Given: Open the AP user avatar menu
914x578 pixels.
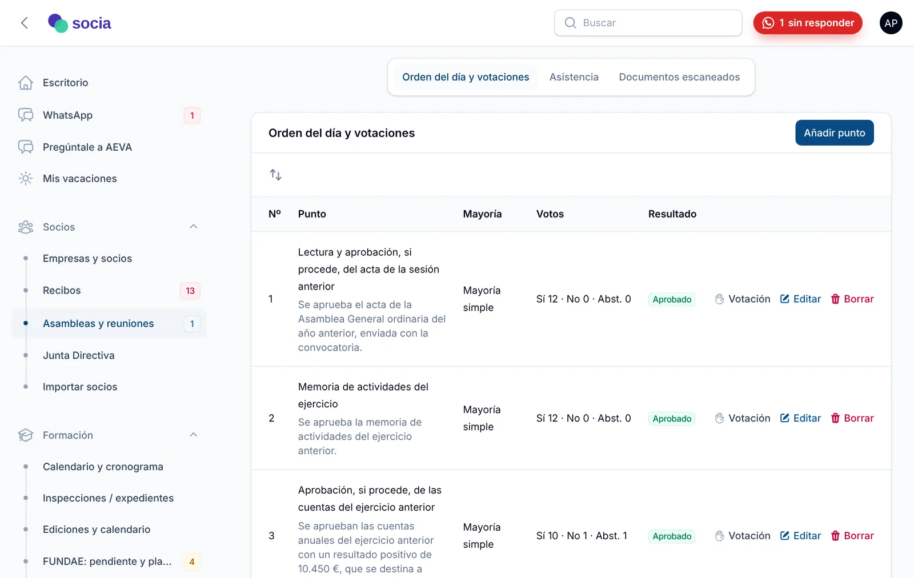Looking at the screenshot, I should coord(891,23).
